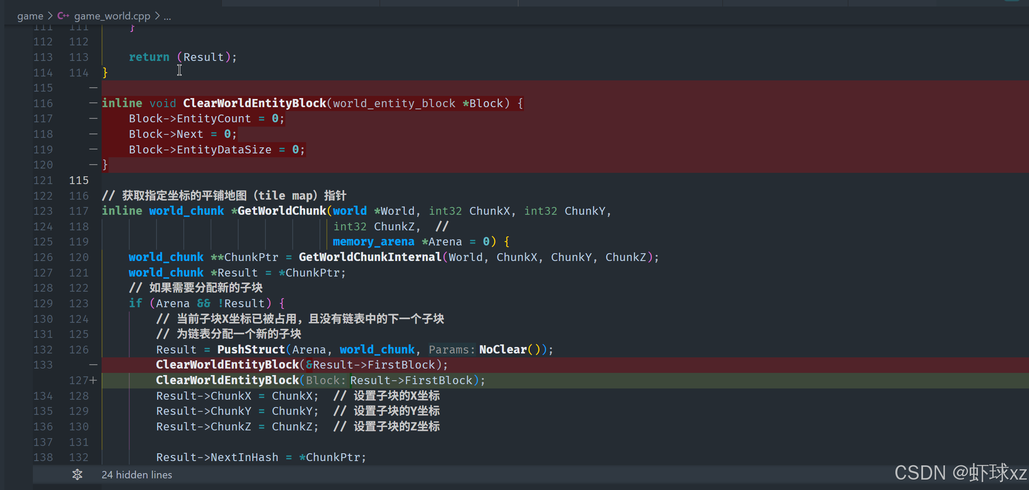Screen dimensions: 1029x490
Task: Click original line number 123 in gutter
Action: pyautogui.click(x=43, y=211)
